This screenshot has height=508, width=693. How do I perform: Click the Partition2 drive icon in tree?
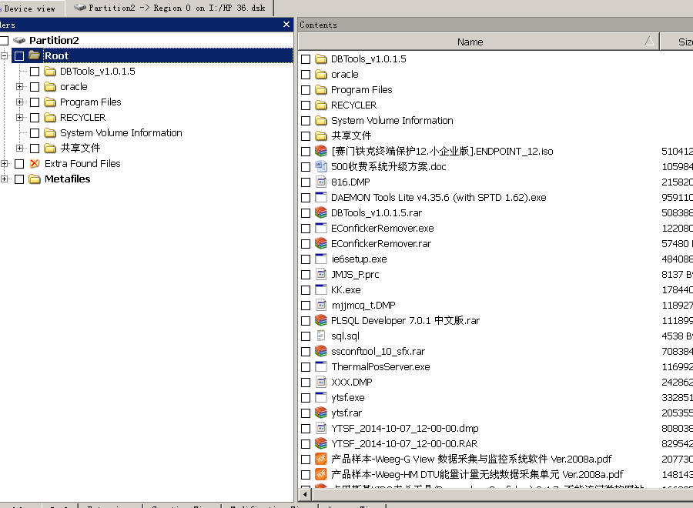(19, 40)
